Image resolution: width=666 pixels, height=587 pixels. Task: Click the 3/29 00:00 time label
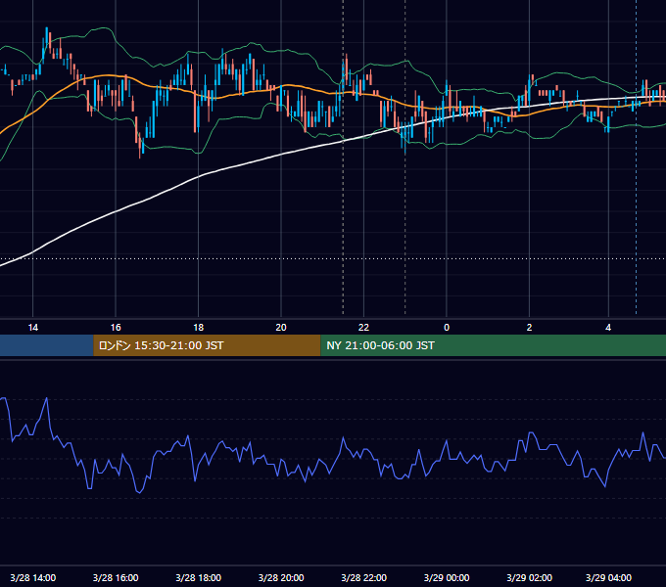point(447,577)
